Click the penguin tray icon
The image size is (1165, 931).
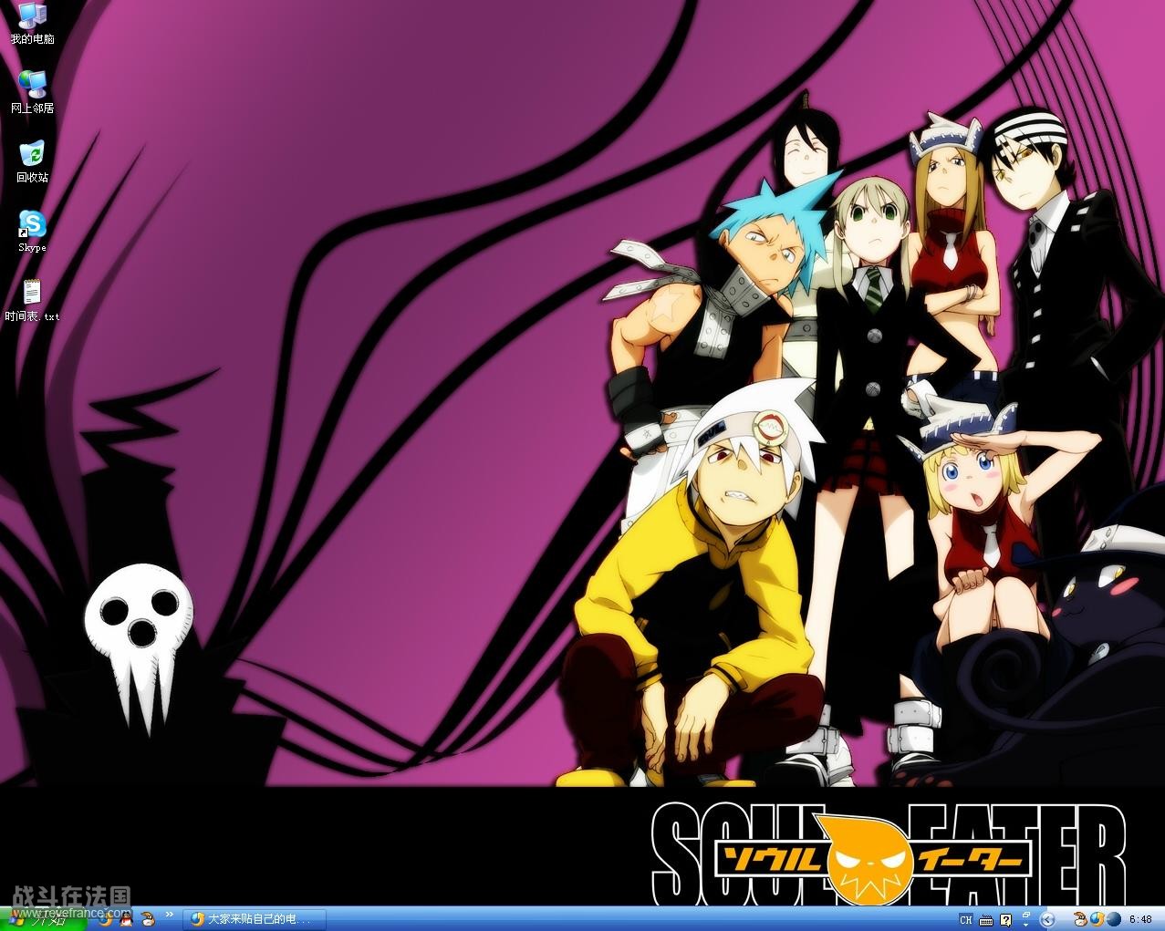point(1081,919)
